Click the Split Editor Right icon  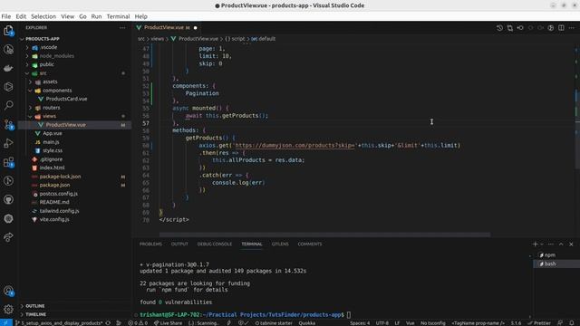pyautogui.click(x=561, y=28)
